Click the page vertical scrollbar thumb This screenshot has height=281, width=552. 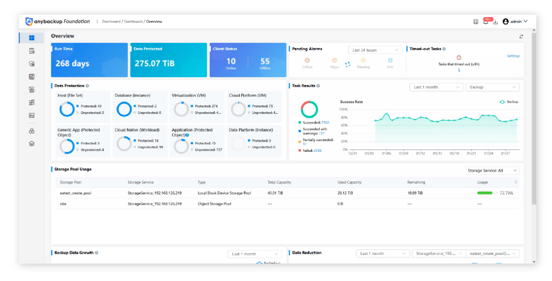[534, 118]
